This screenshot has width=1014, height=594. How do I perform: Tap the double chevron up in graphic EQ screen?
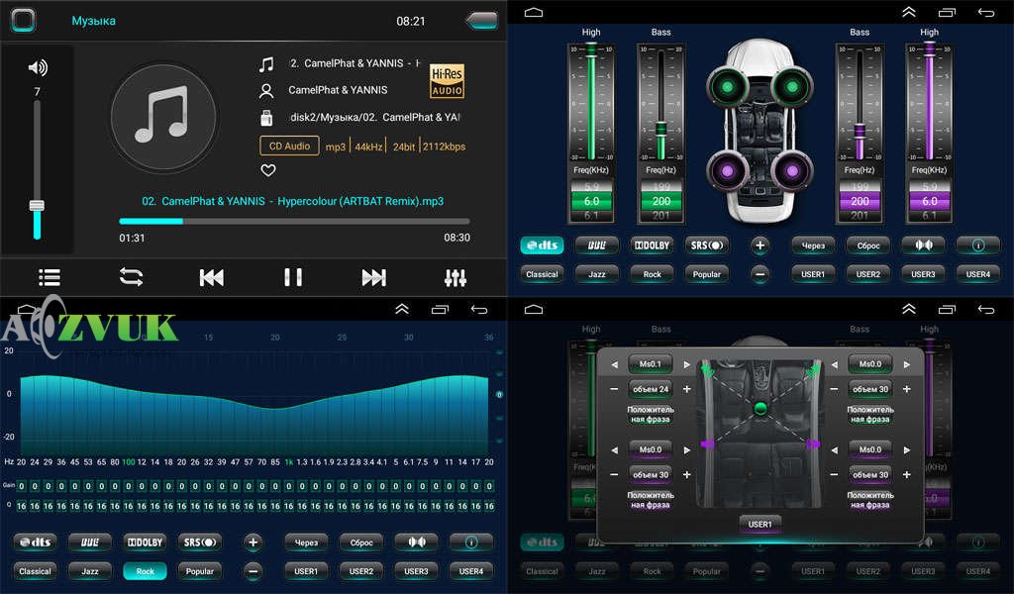(402, 309)
